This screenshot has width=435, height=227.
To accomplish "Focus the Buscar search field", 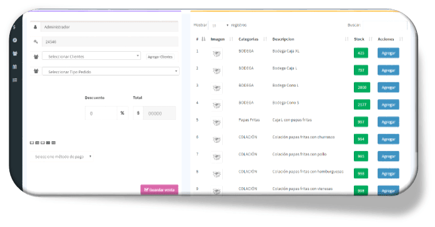I will 384,25.
